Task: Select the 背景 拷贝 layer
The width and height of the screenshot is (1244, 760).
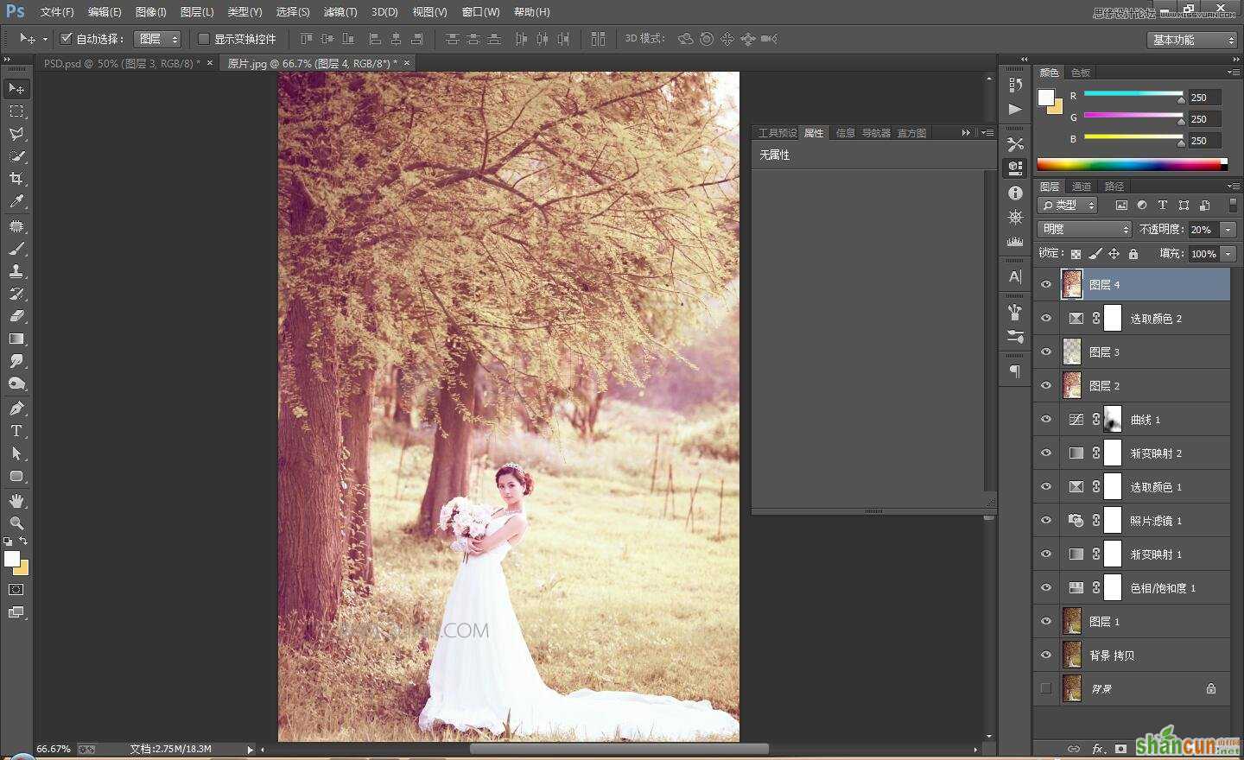Action: point(1132,655)
